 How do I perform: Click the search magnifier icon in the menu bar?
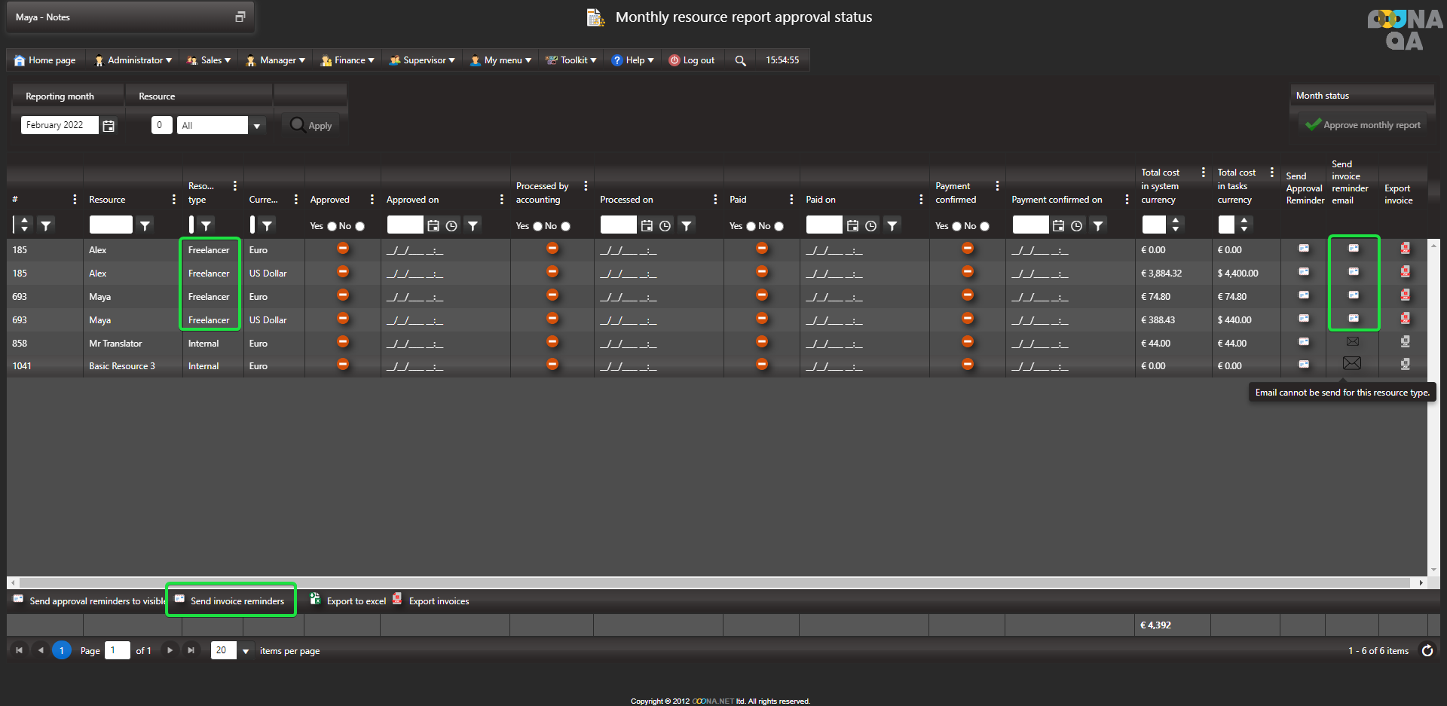point(740,61)
